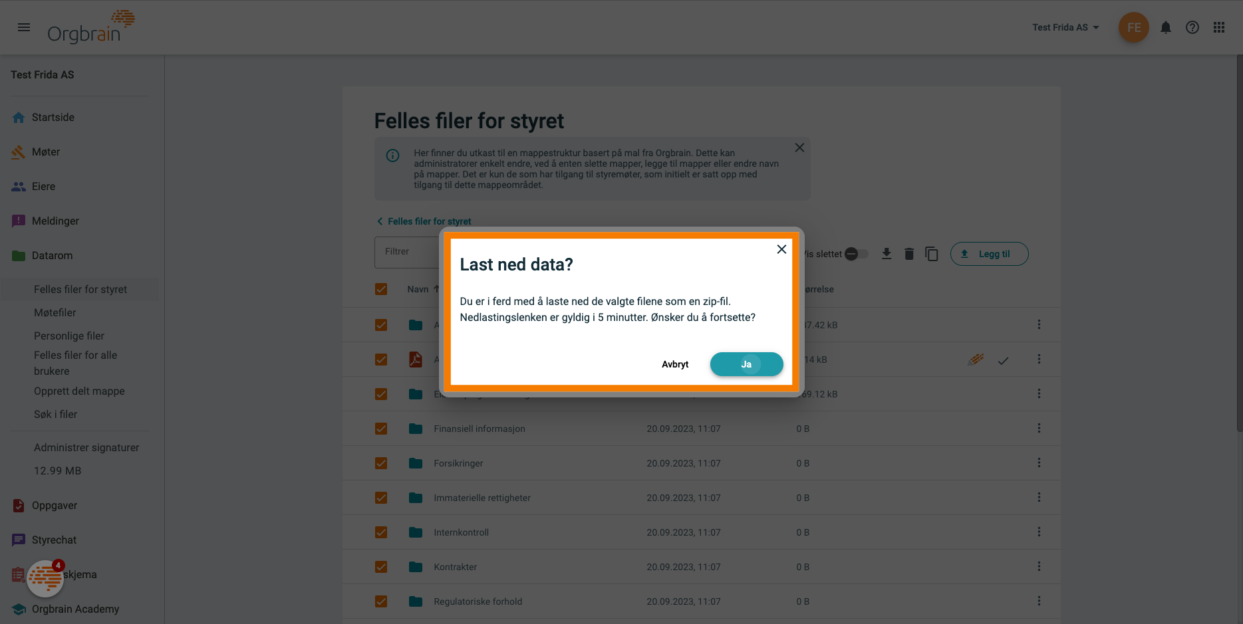Image resolution: width=1243 pixels, height=624 pixels.
Task: Go to Datarom in the sidebar
Action: pyautogui.click(x=53, y=255)
